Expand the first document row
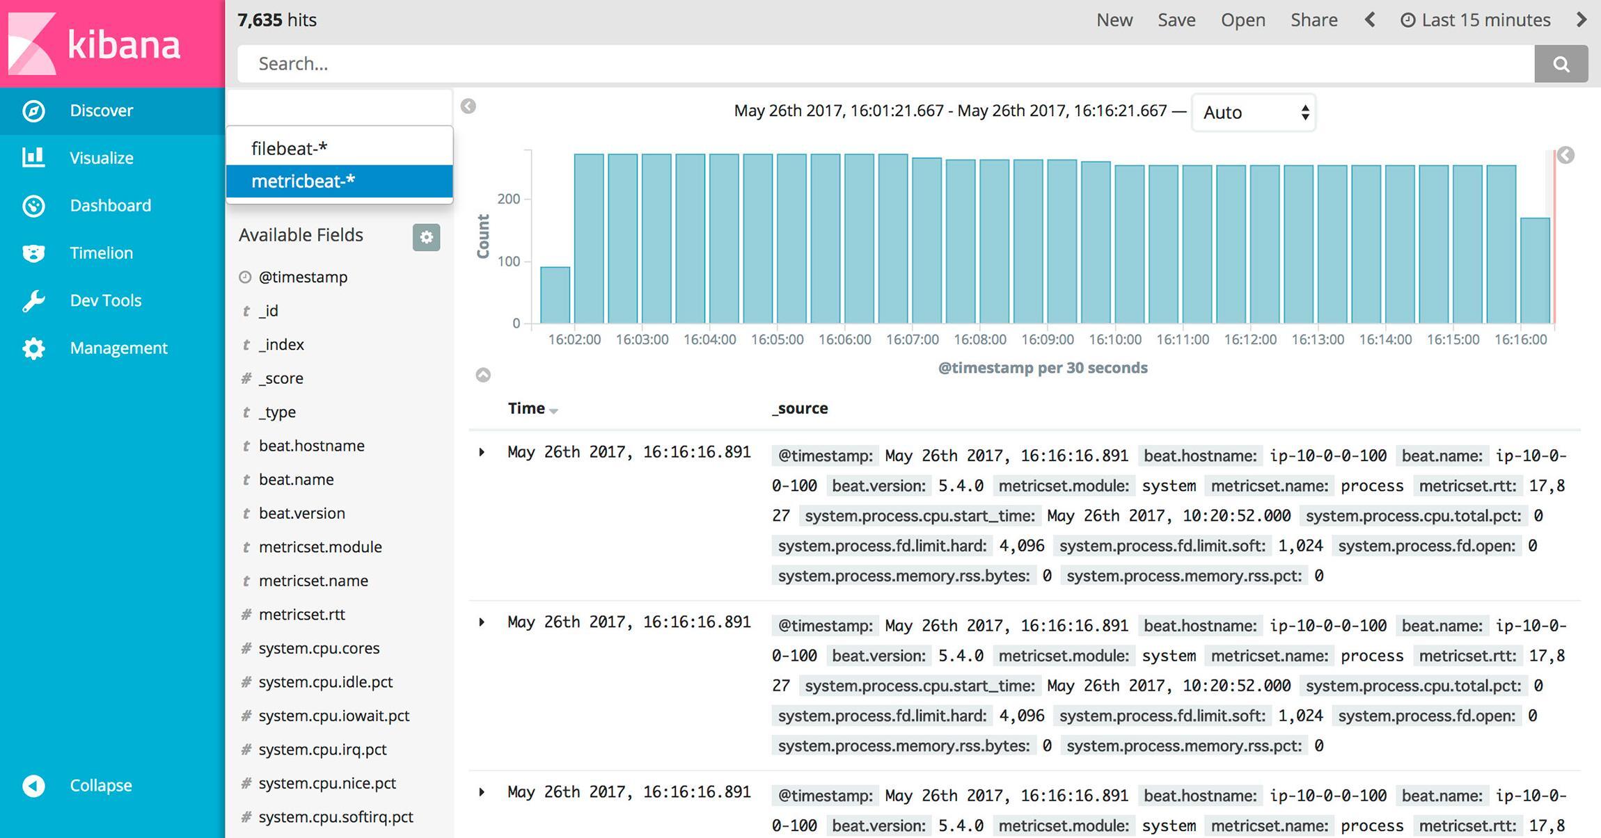Viewport: 1601px width, 838px height. tap(482, 453)
